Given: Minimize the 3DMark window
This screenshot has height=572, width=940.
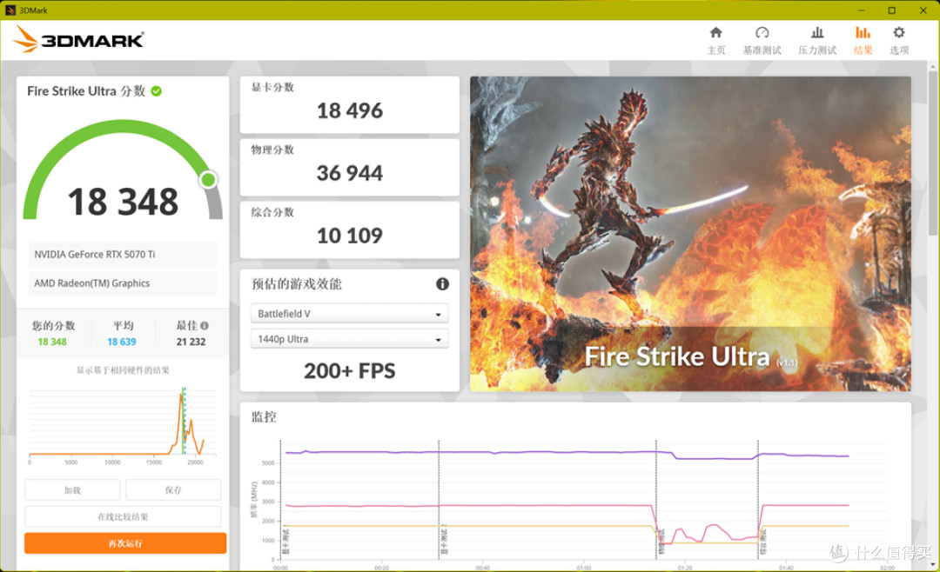Looking at the screenshot, I should [861, 10].
